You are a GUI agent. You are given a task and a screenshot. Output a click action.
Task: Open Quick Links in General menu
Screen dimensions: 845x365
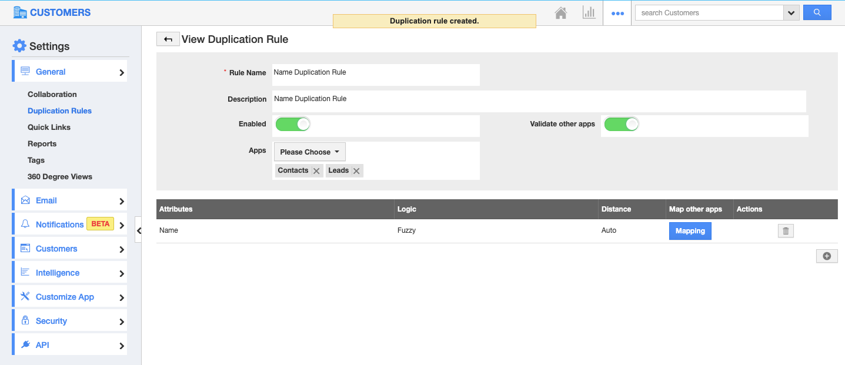[49, 127]
